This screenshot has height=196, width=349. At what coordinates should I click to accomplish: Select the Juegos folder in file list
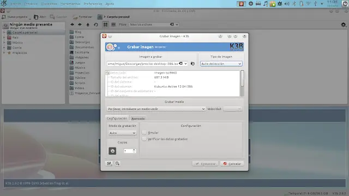[x=77, y=63]
